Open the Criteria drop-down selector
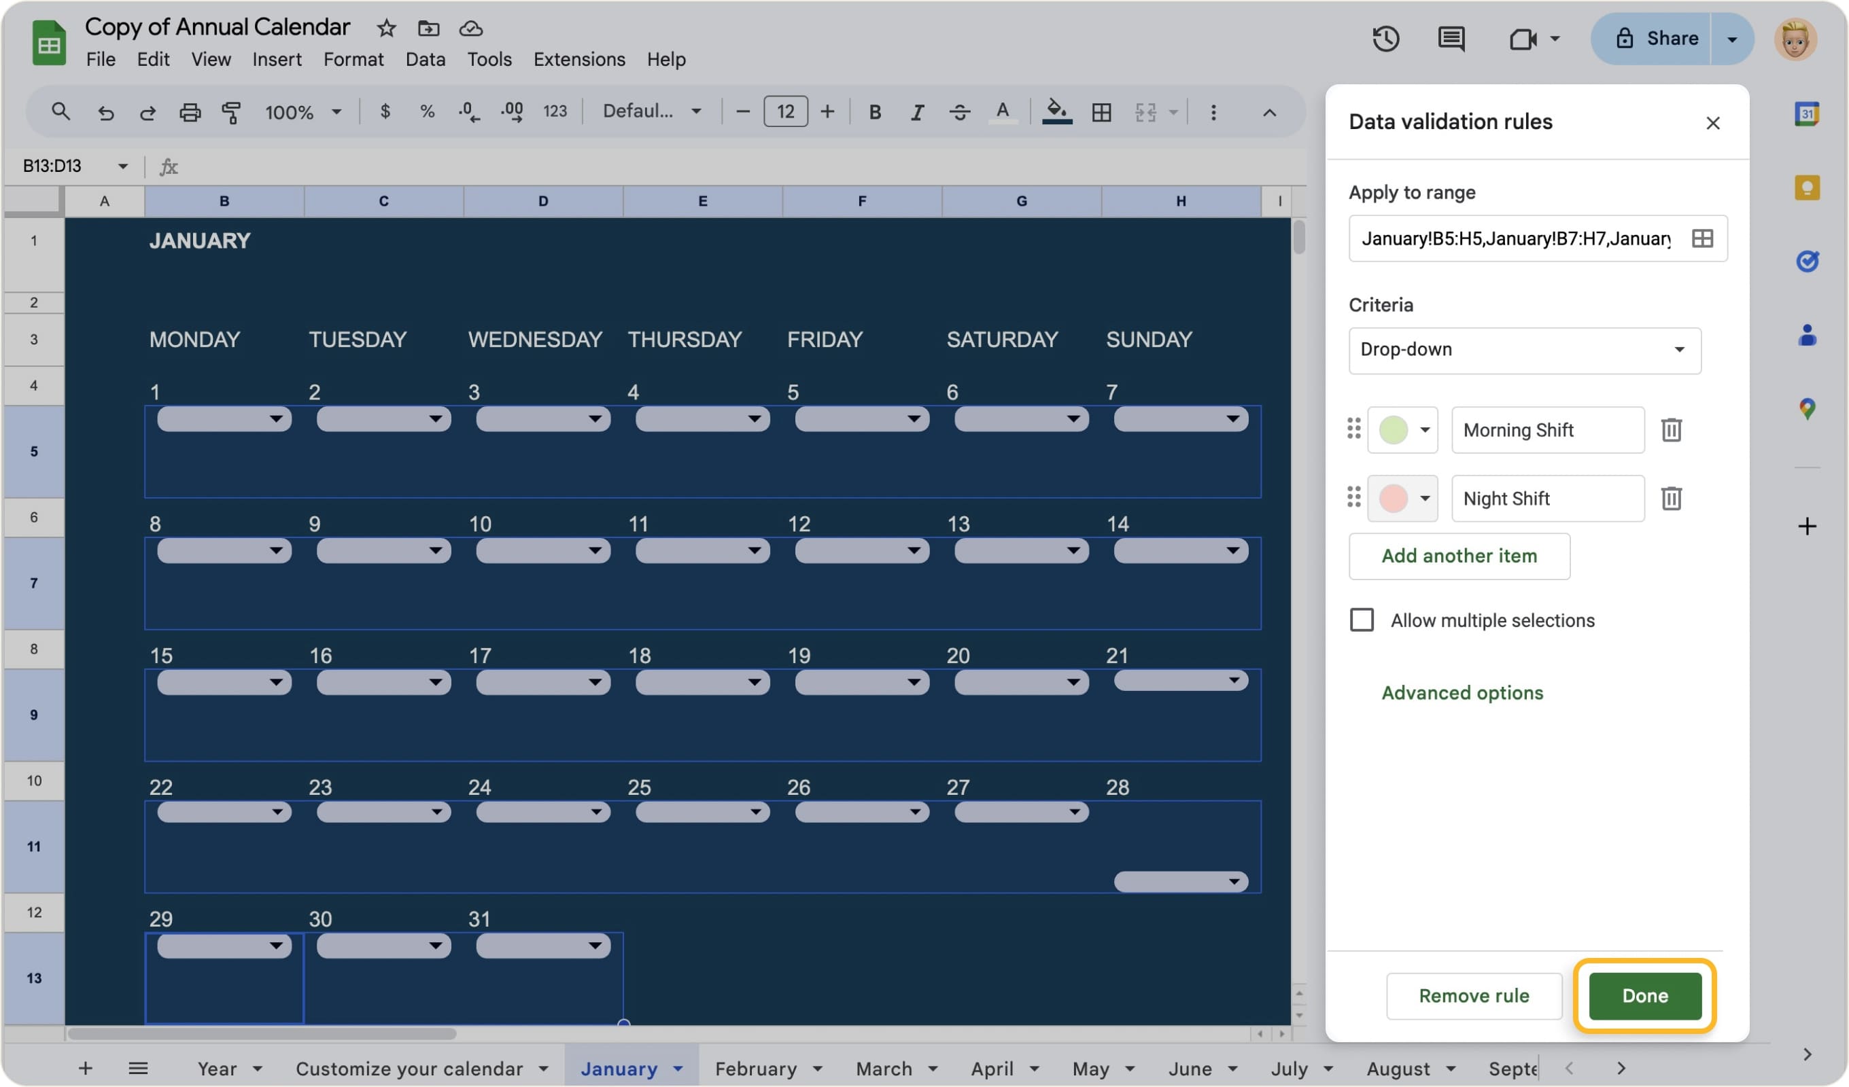This screenshot has height=1087, width=1849. coord(1525,350)
